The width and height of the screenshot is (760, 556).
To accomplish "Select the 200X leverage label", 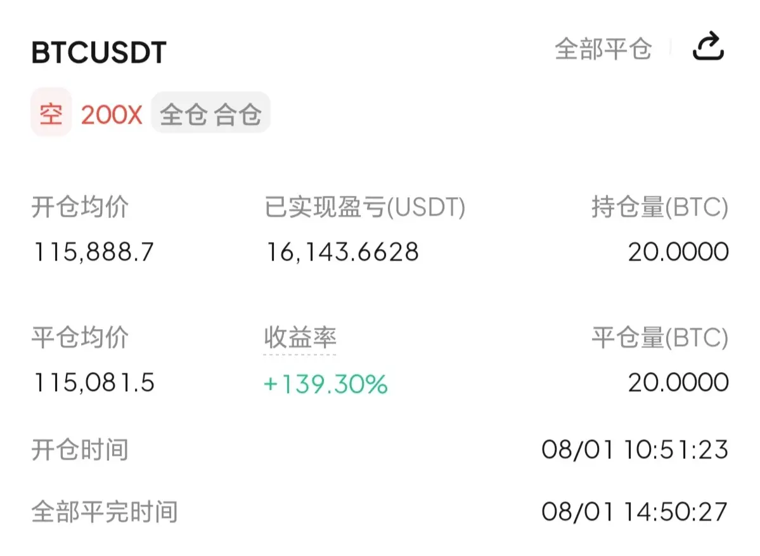I will [x=112, y=115].
